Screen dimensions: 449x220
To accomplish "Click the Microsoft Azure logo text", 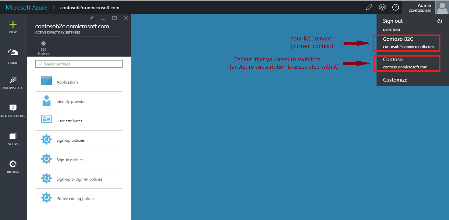I will pos(26,7).
